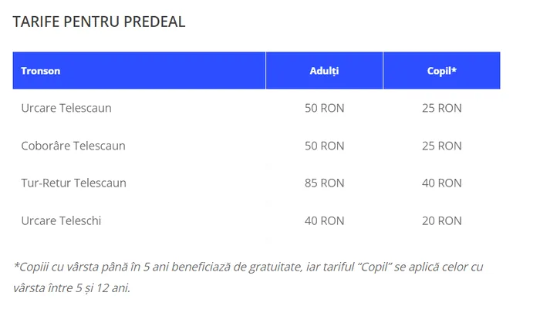This screenshot has height=326, width=540.
Task: Click the TARIFE PENTRU PREDEAL heading
Action: coord(99,22)
